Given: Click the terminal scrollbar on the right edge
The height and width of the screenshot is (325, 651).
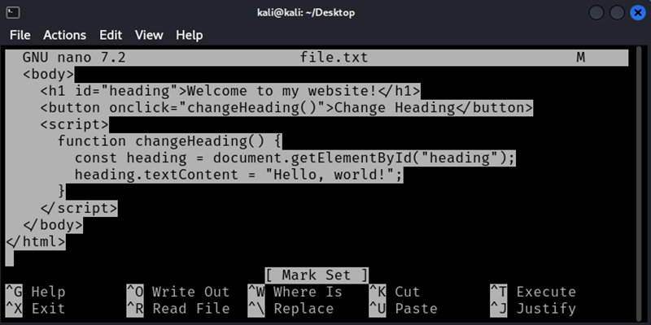Looking at the screenshot, I should coord(637,182).
